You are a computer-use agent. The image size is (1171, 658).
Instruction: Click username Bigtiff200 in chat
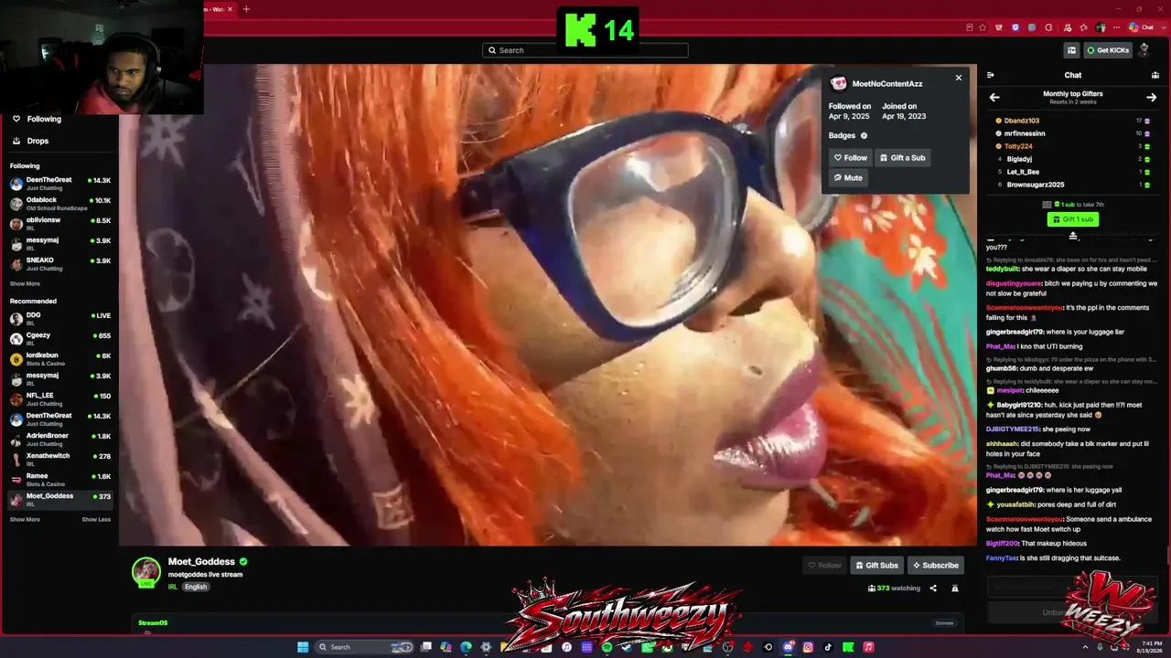click(x=1003, y=544)
